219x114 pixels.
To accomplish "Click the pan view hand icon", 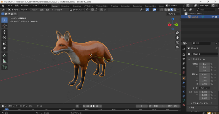I will [x=177, y=37].
